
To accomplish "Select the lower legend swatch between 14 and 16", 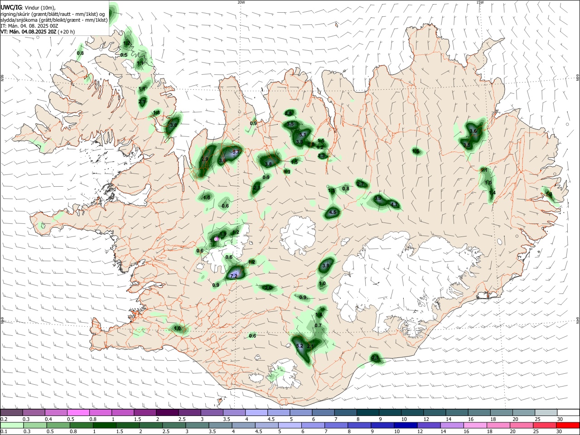I will click(452, 425).
